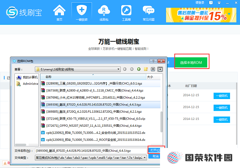Close the 选择ROM包 dialog
This screenshot has height=168, width=240.
(161, 61)
